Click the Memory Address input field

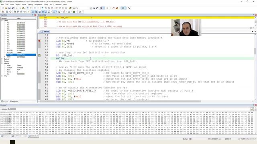128,109
